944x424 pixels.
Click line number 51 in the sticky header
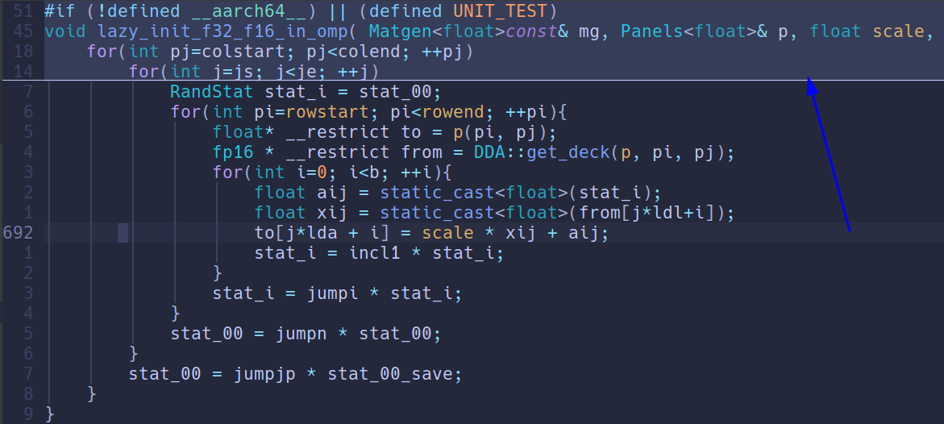24,11
